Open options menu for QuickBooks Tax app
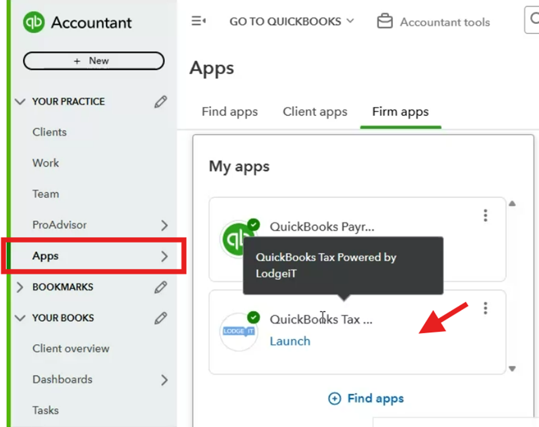Image resolution: width=539 pixels, height=427 pixels. click(486, 308)
